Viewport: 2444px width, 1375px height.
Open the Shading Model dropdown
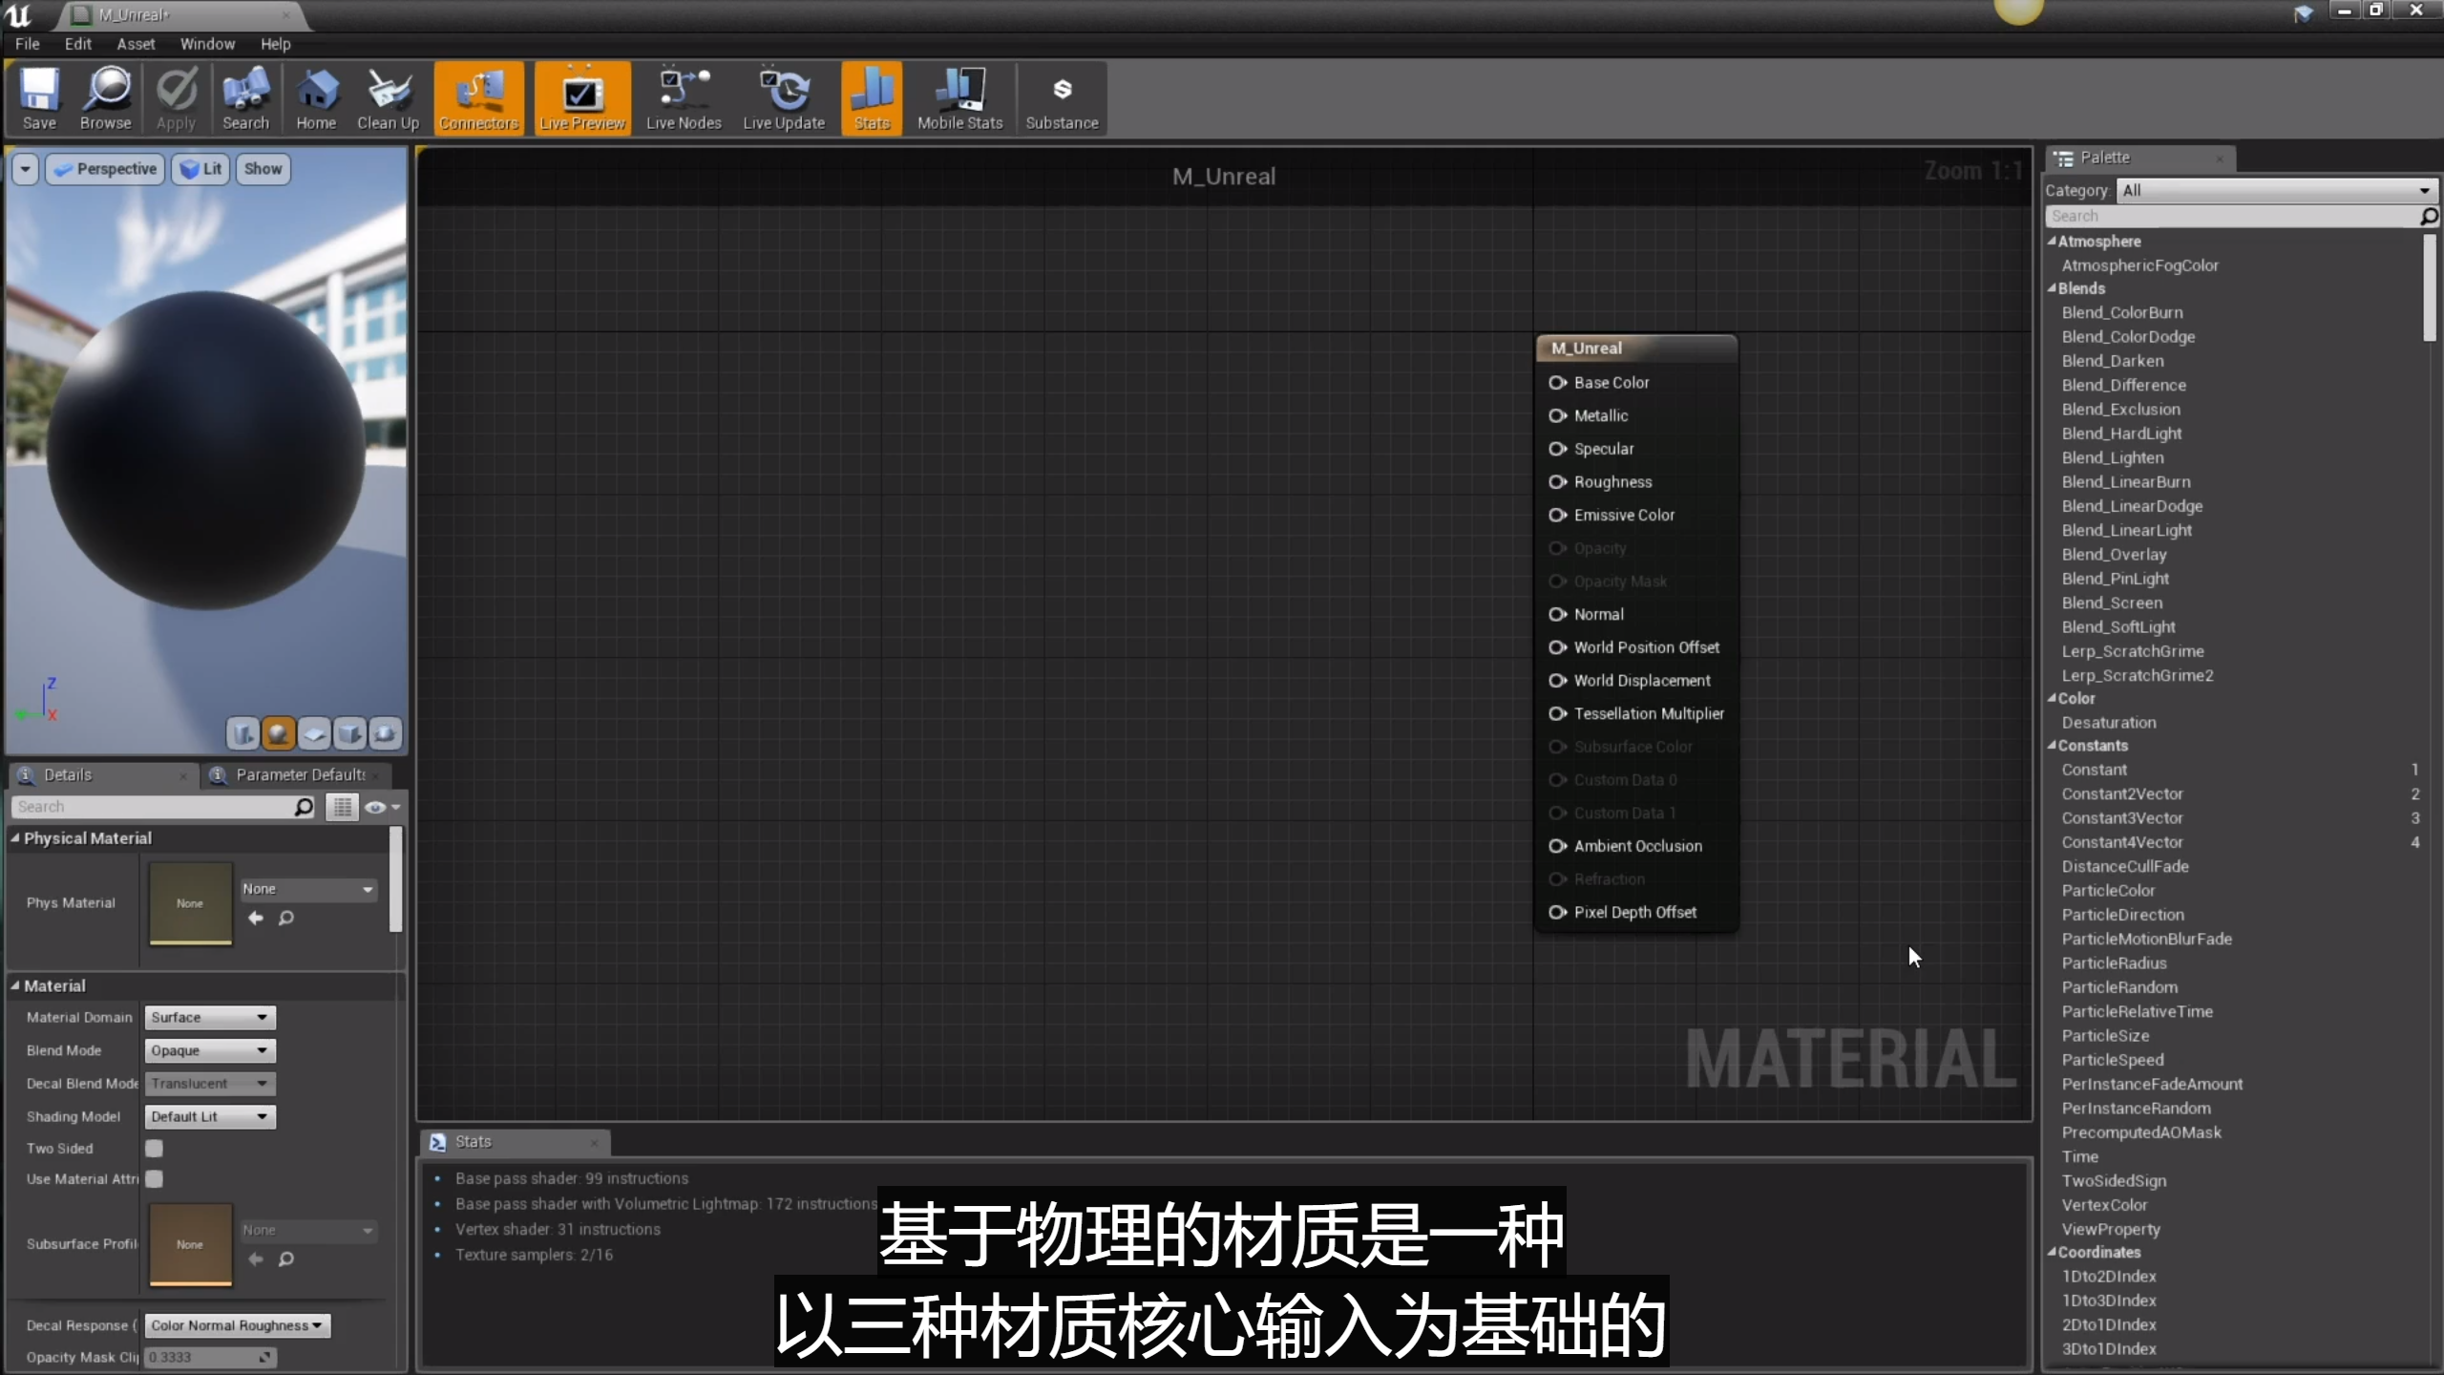click(209, 1116)
